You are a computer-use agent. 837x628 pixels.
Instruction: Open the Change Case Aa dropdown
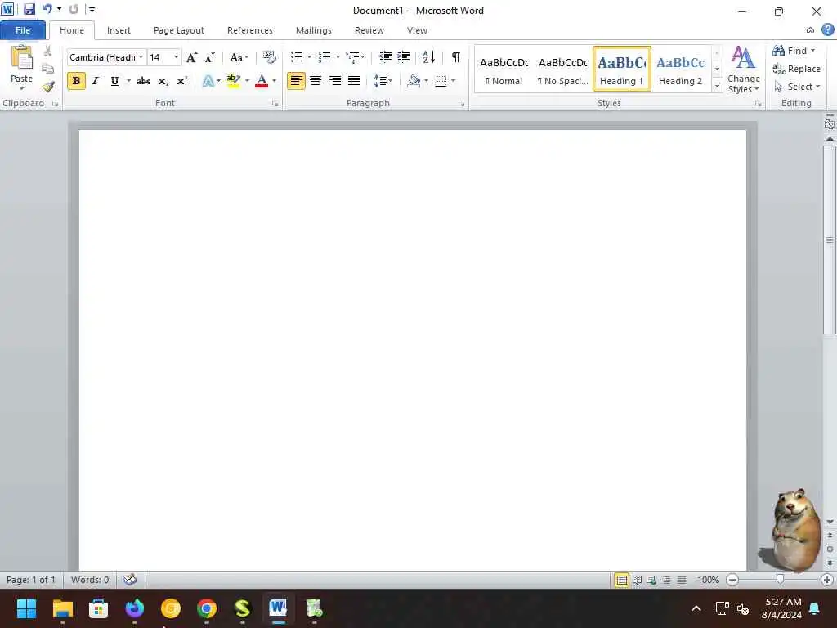[239, 58]
